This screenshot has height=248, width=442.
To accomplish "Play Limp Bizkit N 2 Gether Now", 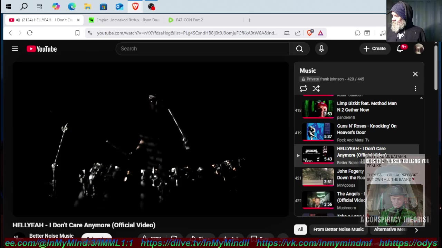I will tap(357, 110).
